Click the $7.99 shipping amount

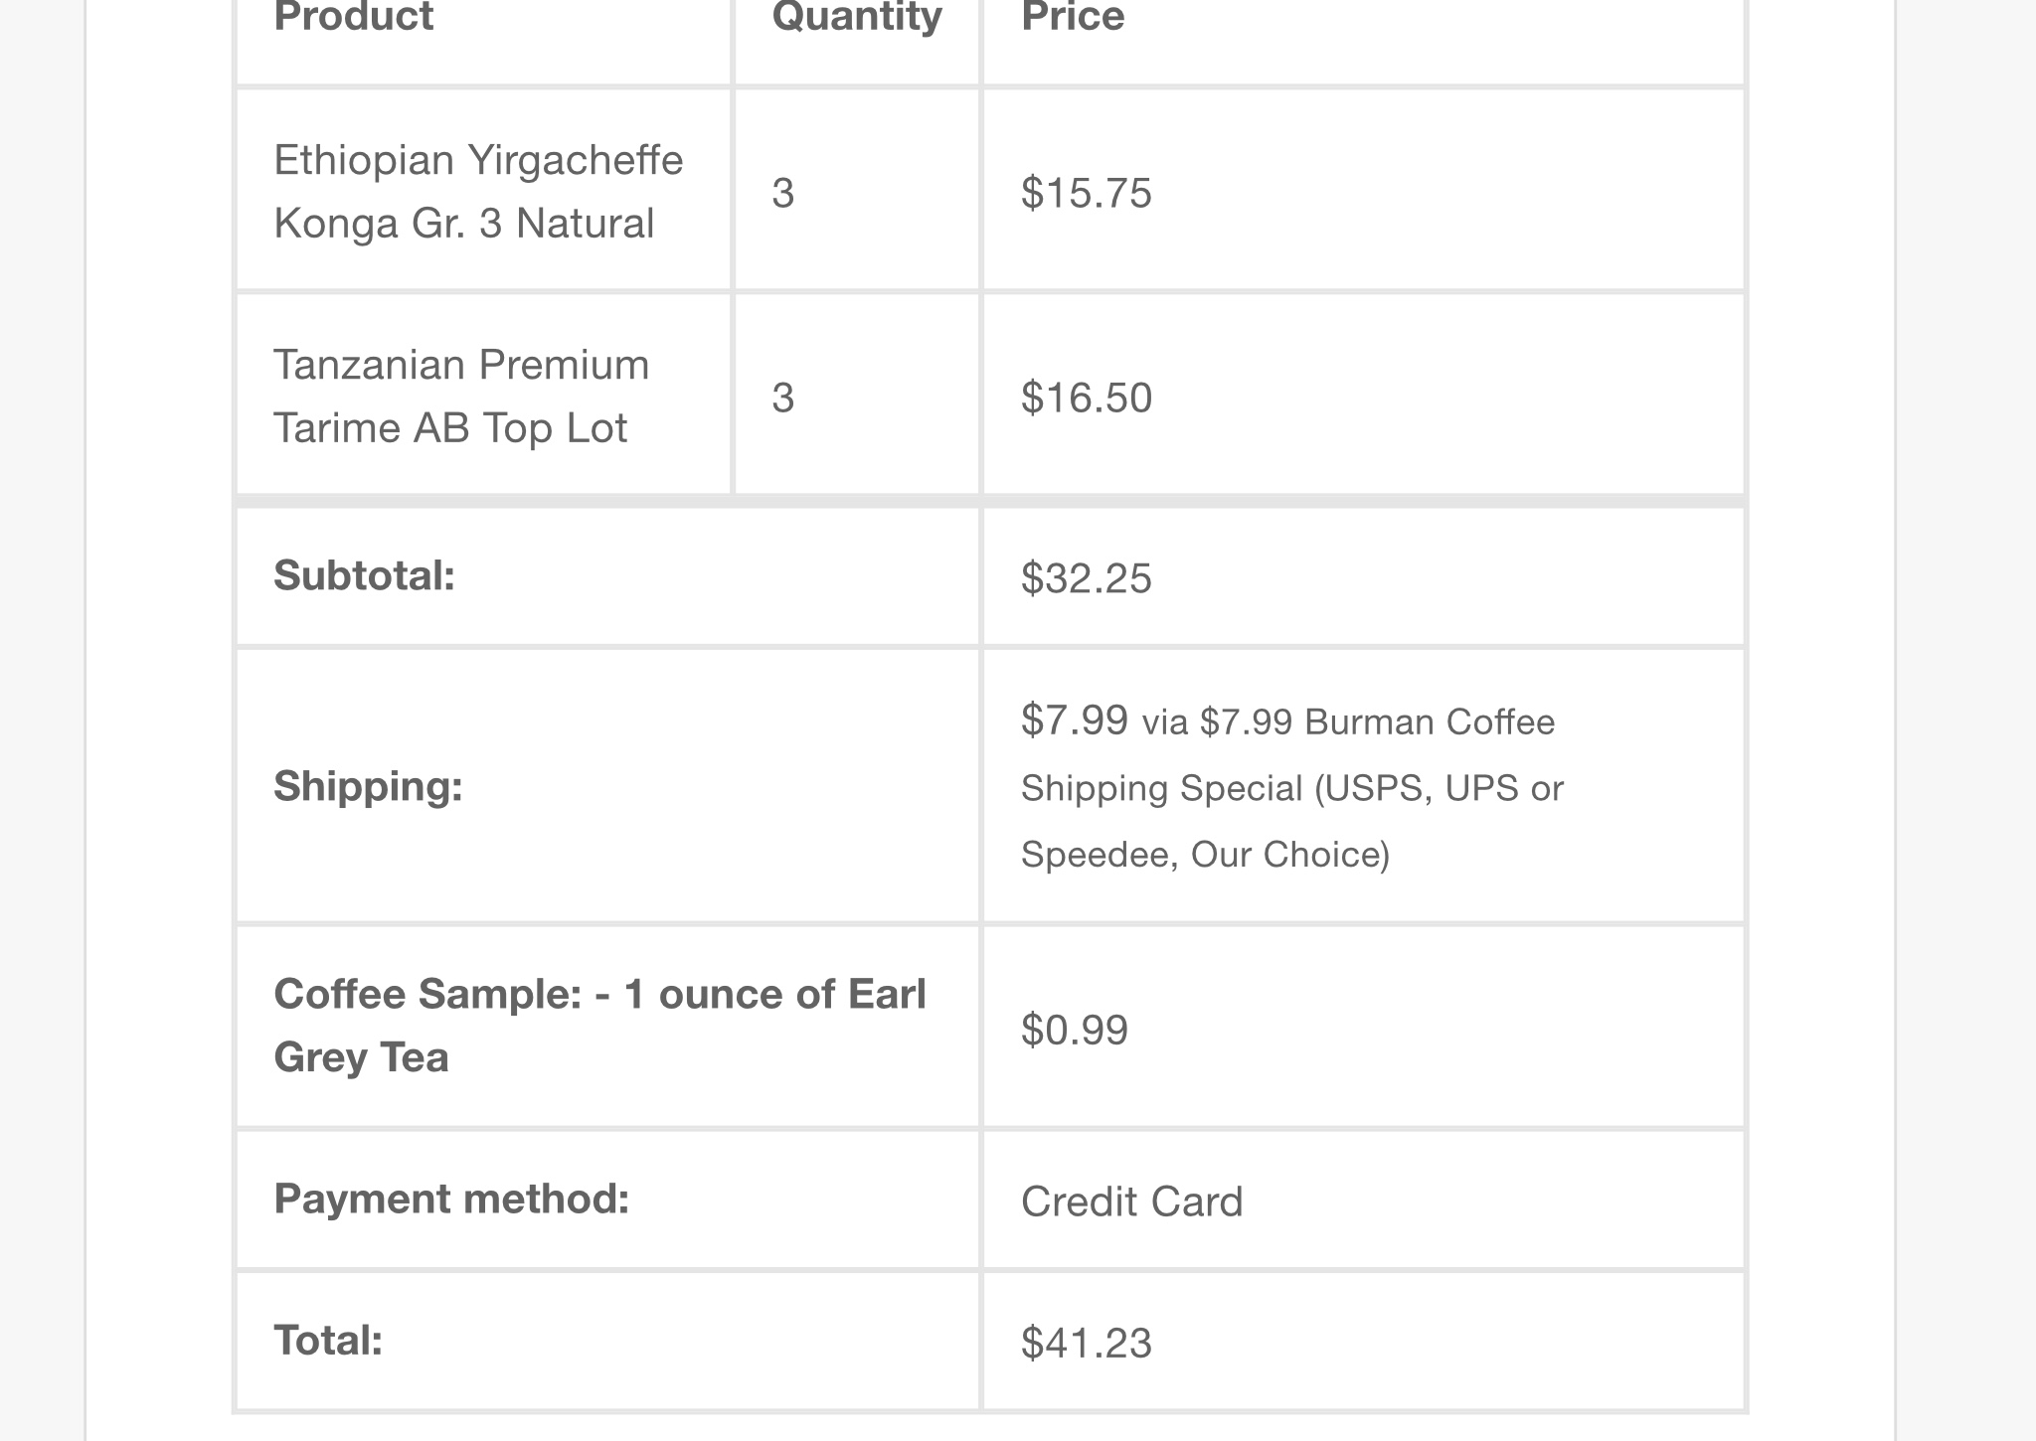click(1075, 720)
